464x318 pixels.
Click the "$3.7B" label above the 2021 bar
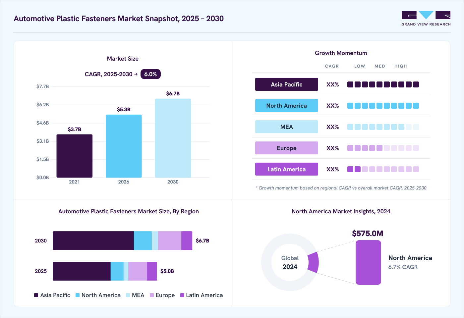[75, 130]
